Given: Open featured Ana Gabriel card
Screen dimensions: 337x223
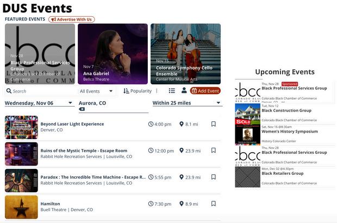Looking at the screenshot, I should coord(113,54).
